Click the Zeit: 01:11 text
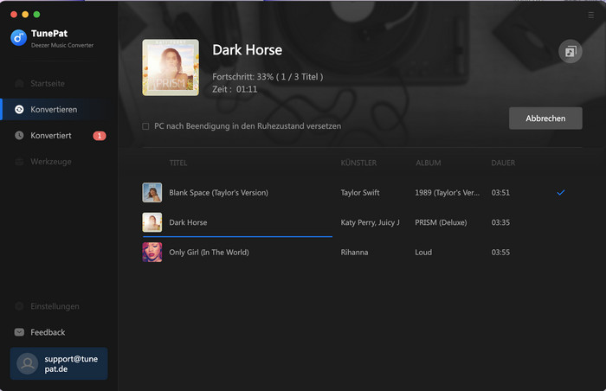This screenshot has height=391, width=606. coord(235,89)
